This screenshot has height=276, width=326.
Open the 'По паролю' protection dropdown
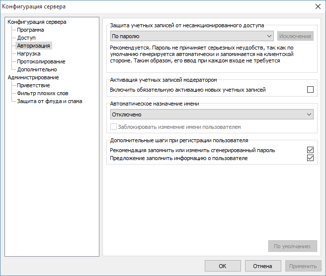pyautogui.click(x=192, y=36)
